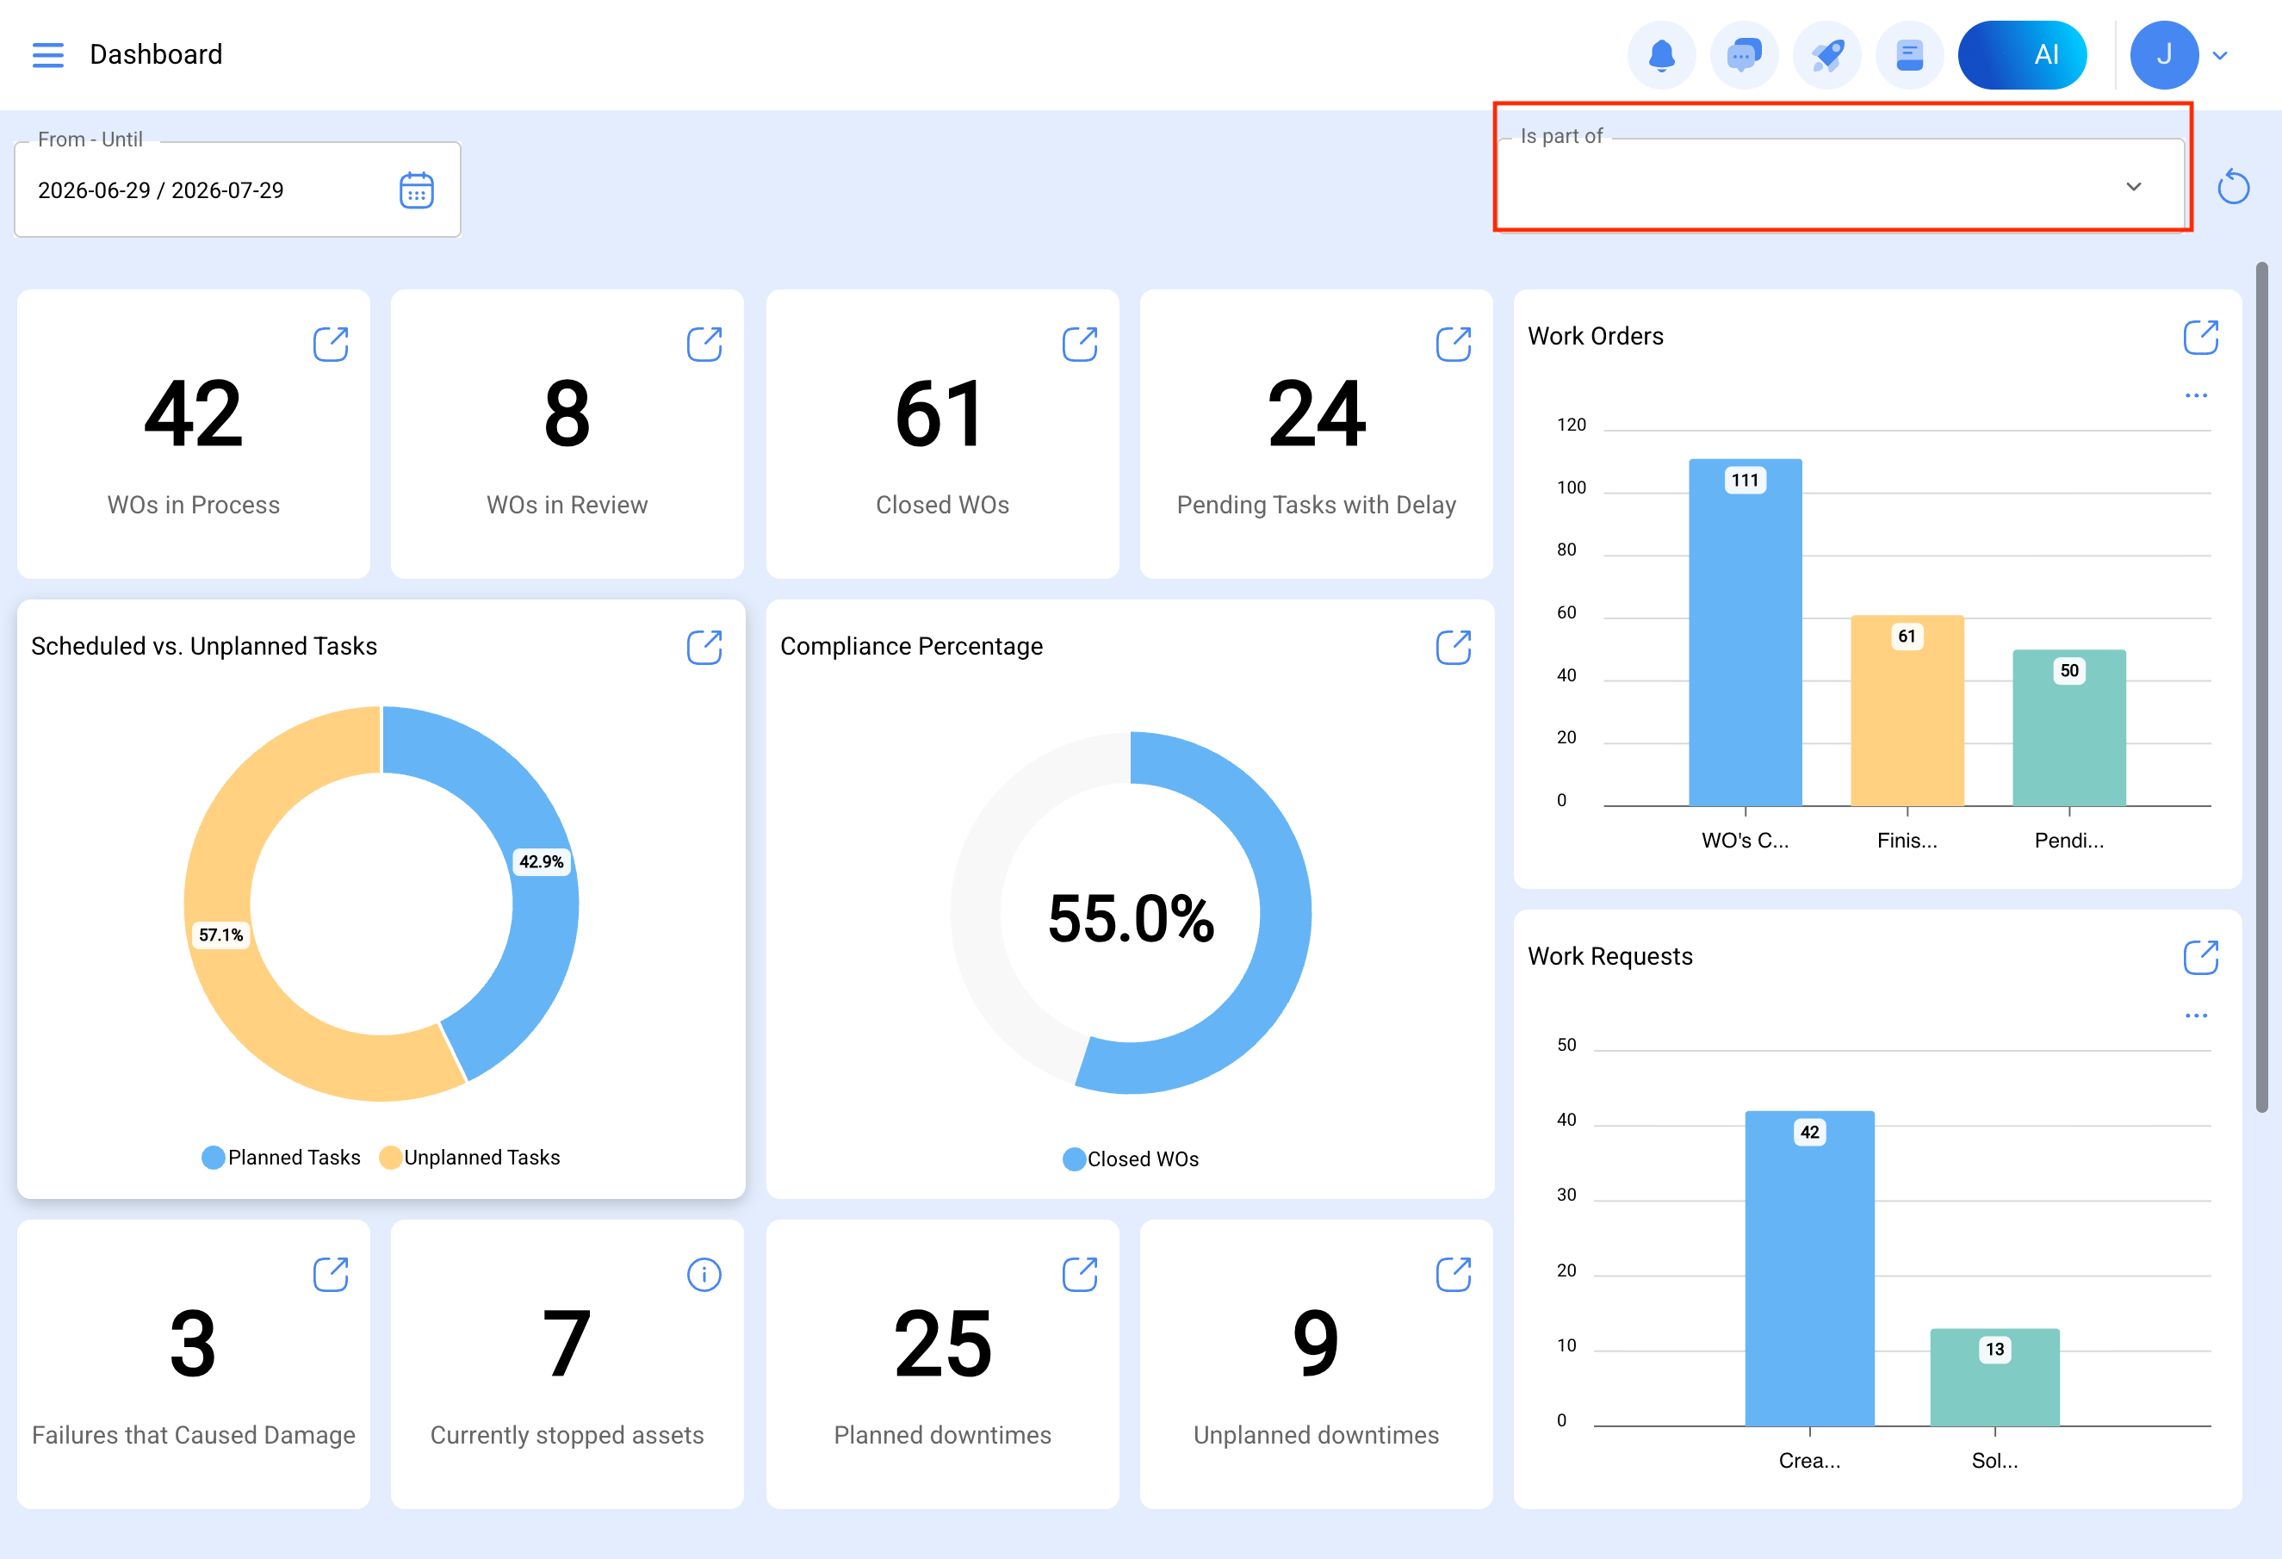Viewport: 2282px width, 1559px height.
Task: Toggle Unplanned Tasks legend item
Action: coord(469,1158)
